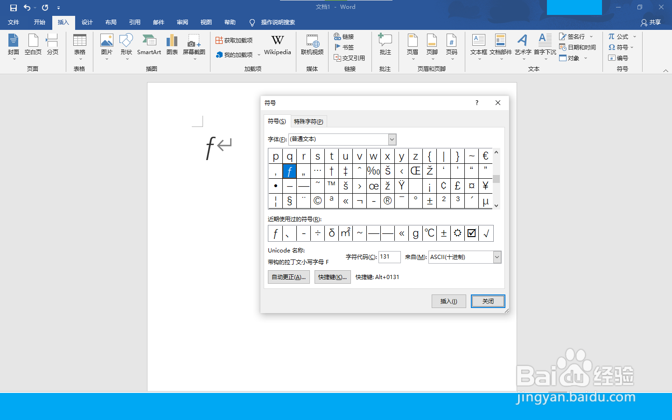Click the Redo/Repeat icon
Viewport: 672px width, 420px height.
pos(45,7)
